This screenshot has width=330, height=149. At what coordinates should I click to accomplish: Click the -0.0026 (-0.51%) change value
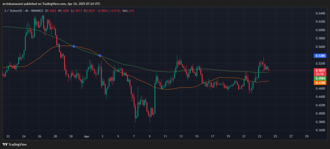coord(109,11)
